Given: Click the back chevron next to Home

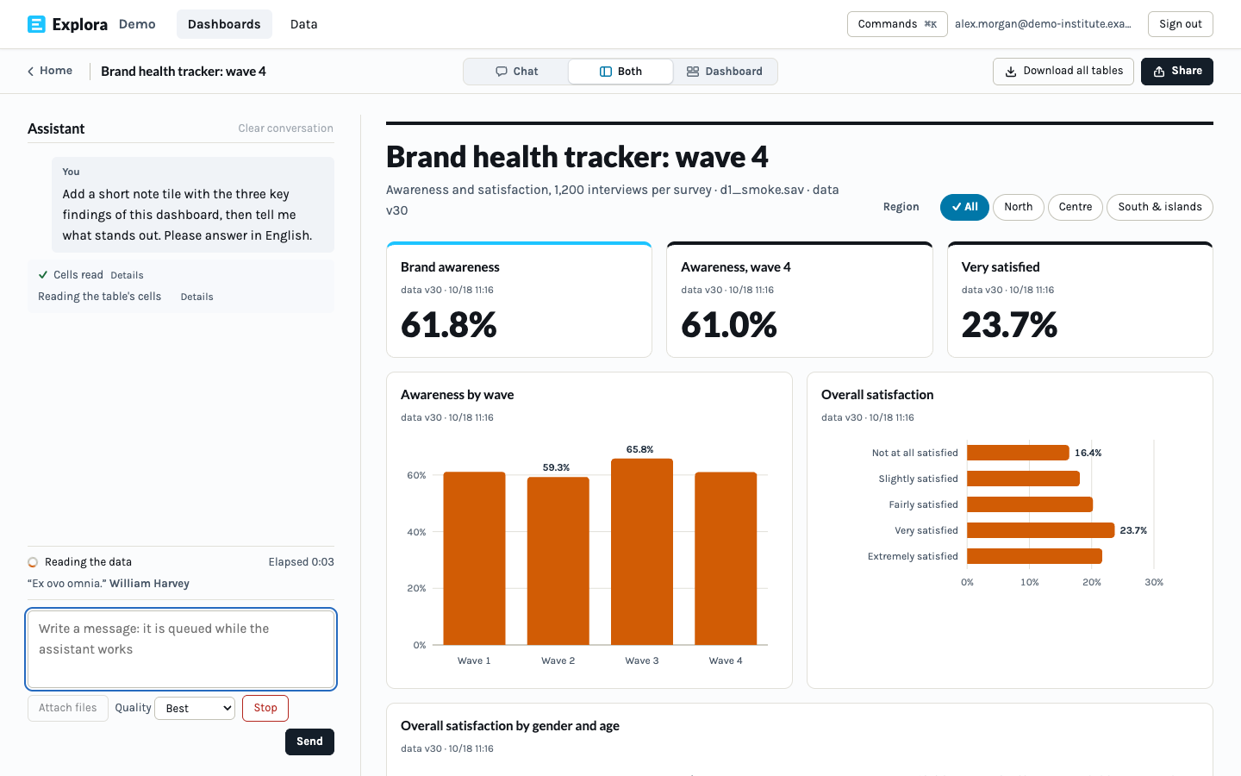Looking at the screenshot, I should 31,72.
